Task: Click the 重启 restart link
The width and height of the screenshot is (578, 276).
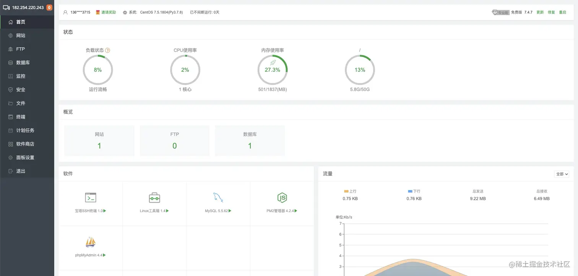Action: click(563, 12)
